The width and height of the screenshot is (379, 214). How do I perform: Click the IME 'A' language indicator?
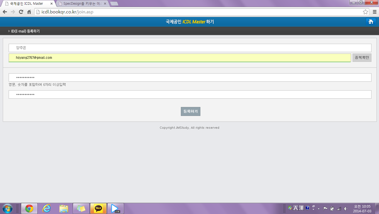pos(296,208)
